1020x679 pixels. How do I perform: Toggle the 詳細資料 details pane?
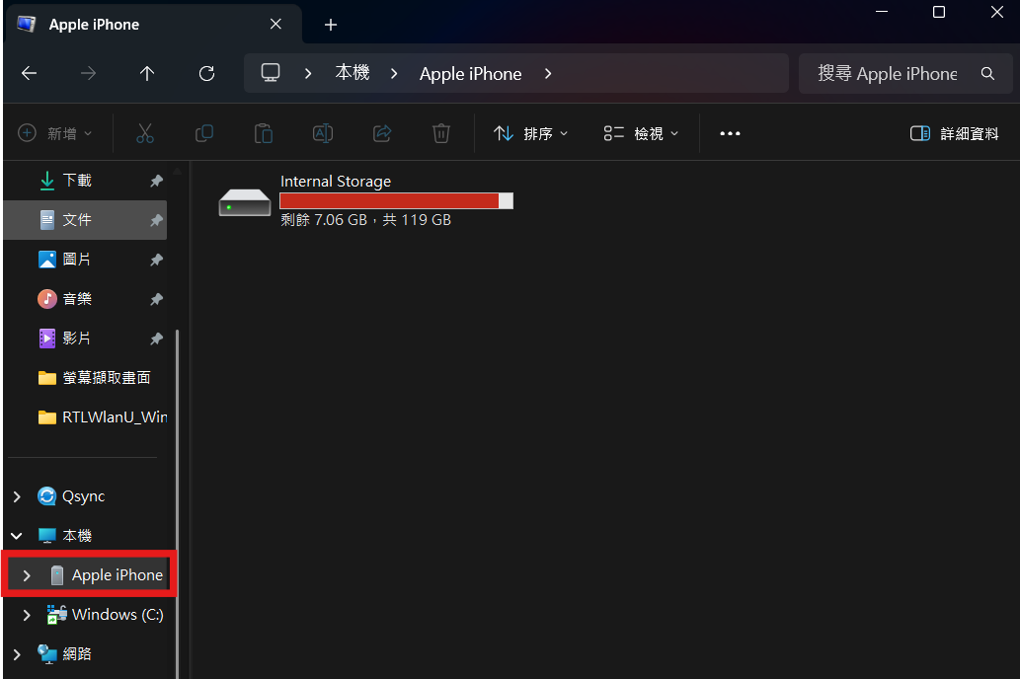pyautogui.click(x=954, y=133)
